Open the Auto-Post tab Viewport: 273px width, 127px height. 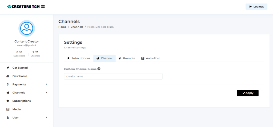coord(150,58)
